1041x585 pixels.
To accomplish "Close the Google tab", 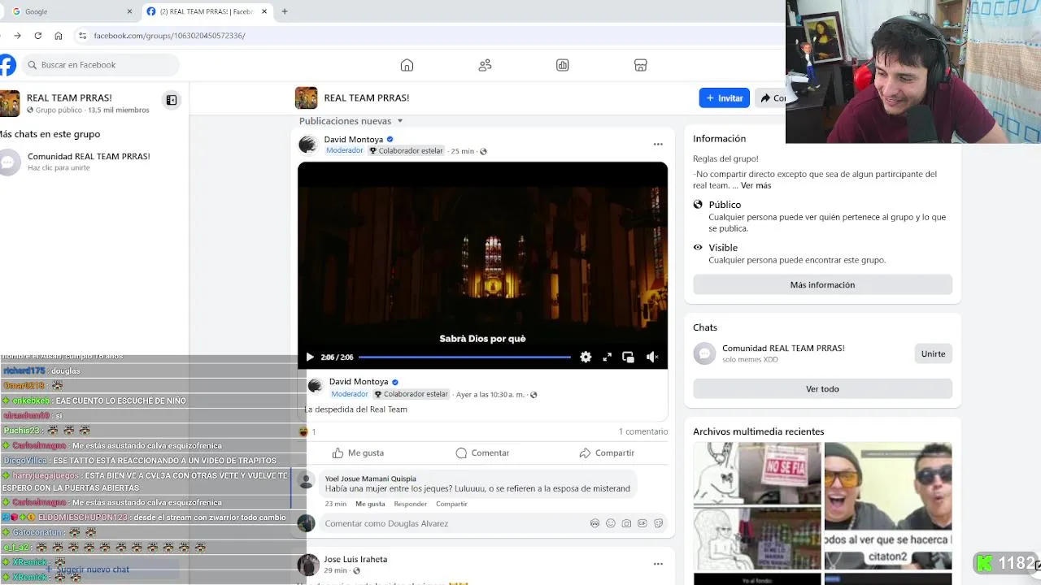I will [x=129, y=11].
